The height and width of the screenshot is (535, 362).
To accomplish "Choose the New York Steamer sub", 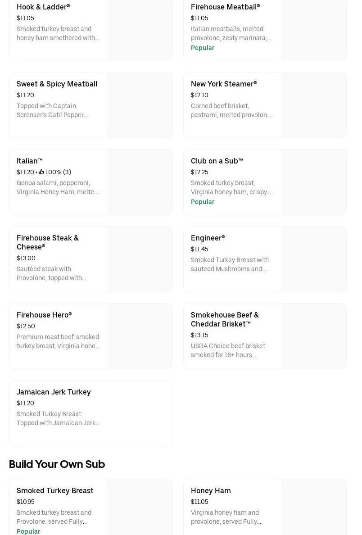I will pos(224,84).
